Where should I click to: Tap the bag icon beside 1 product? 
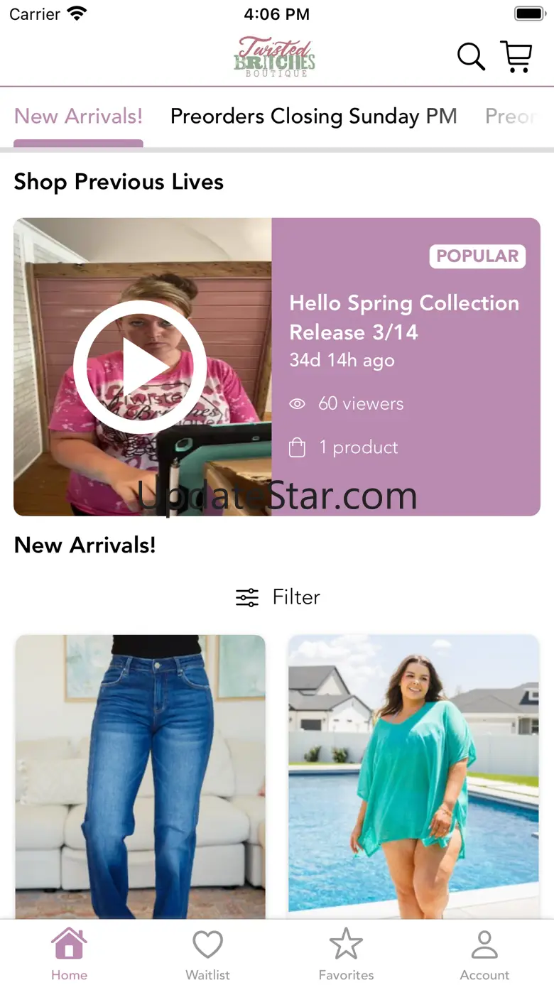coord(298,447)
